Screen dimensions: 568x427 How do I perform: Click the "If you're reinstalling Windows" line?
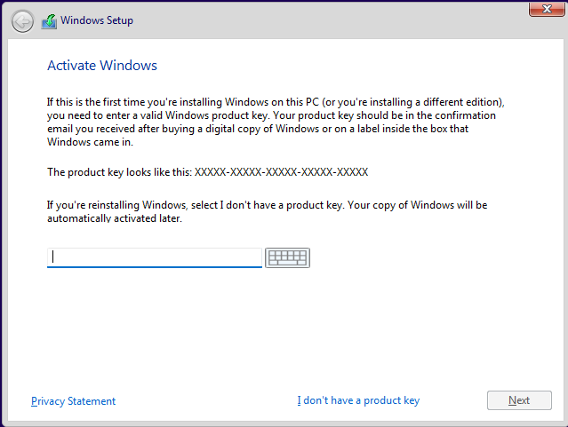point(267,205)
